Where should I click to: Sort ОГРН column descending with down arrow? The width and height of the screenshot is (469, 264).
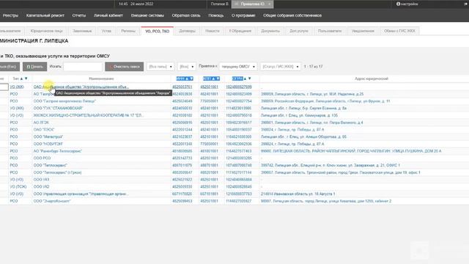click(x=249, y=78)
